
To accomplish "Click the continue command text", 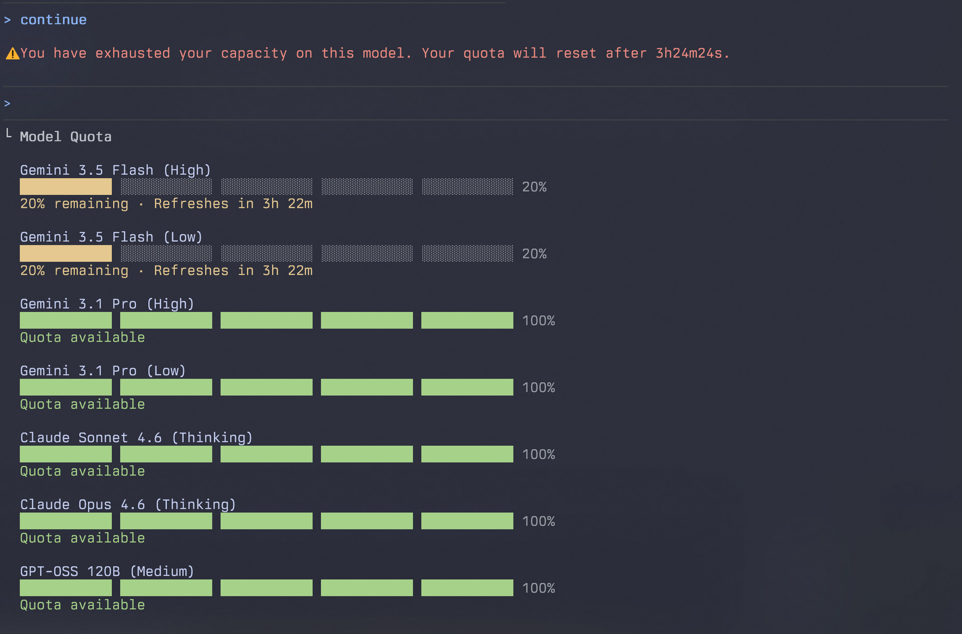I will pyautogui.click(x=54, y=20).
